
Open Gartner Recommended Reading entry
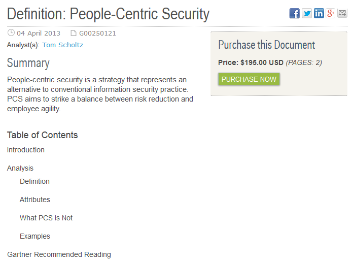[x=59, y=254]
